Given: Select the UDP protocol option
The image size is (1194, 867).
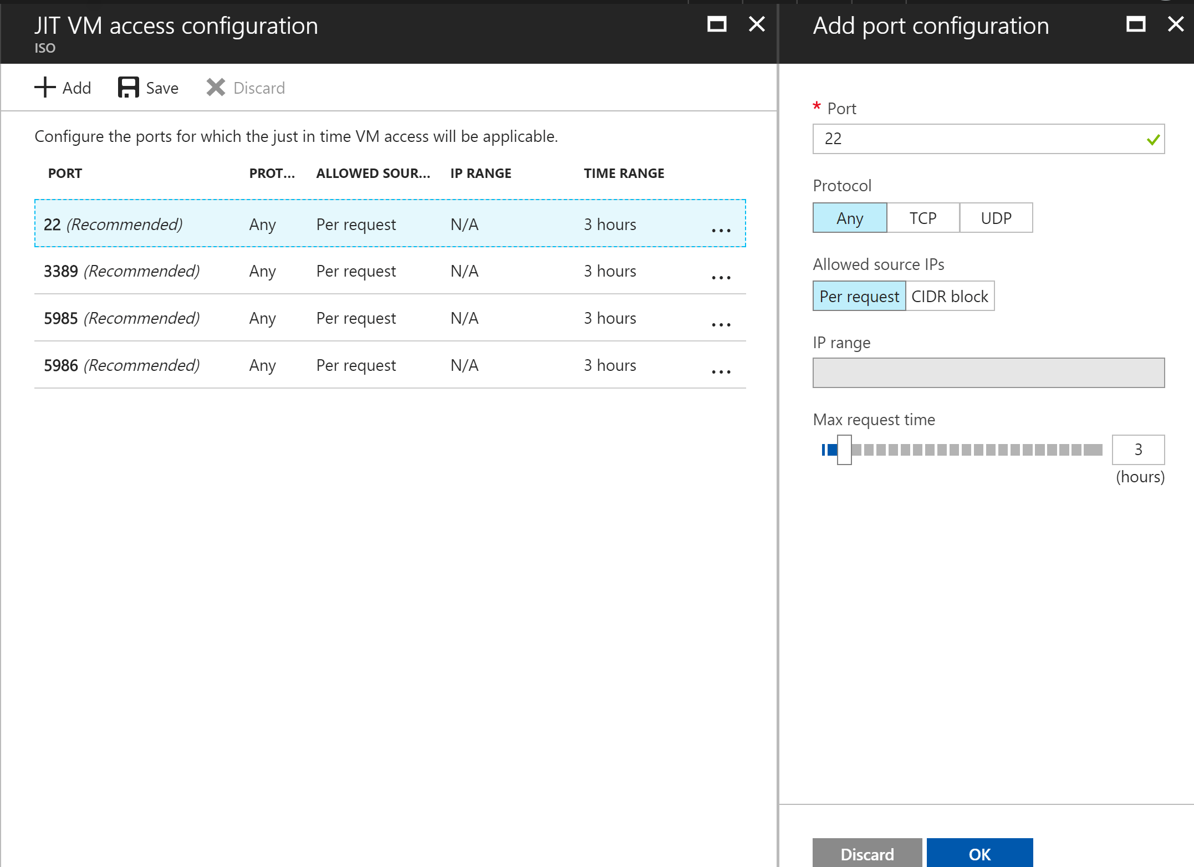Looking at the screenshot, I should [x=996, y=218].
